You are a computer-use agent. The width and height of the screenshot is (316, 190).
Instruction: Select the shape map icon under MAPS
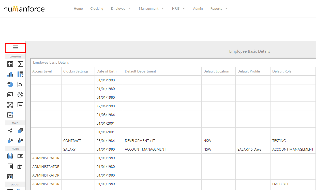[x=20, y=130]
